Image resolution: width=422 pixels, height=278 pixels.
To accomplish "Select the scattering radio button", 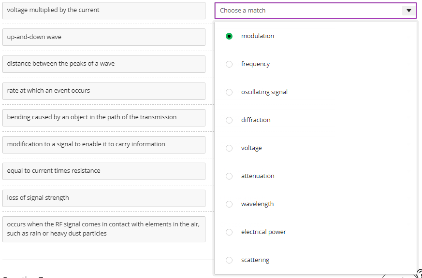I will (x=229, y=260).
